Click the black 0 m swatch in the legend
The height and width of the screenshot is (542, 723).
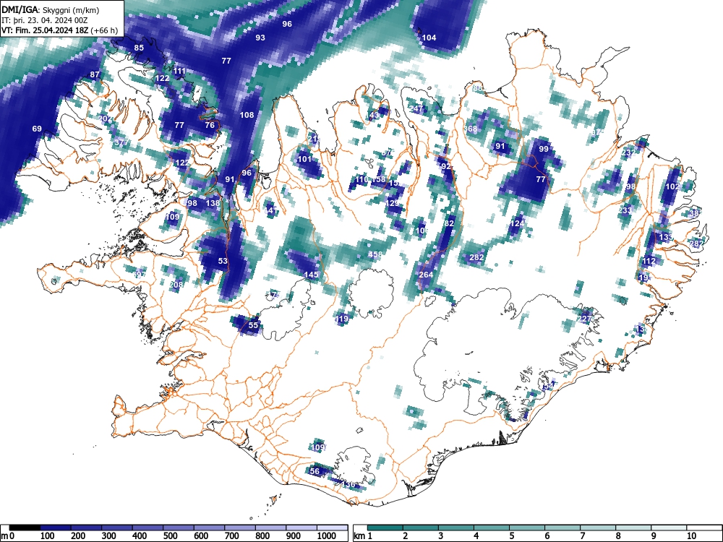coord(25,527)
